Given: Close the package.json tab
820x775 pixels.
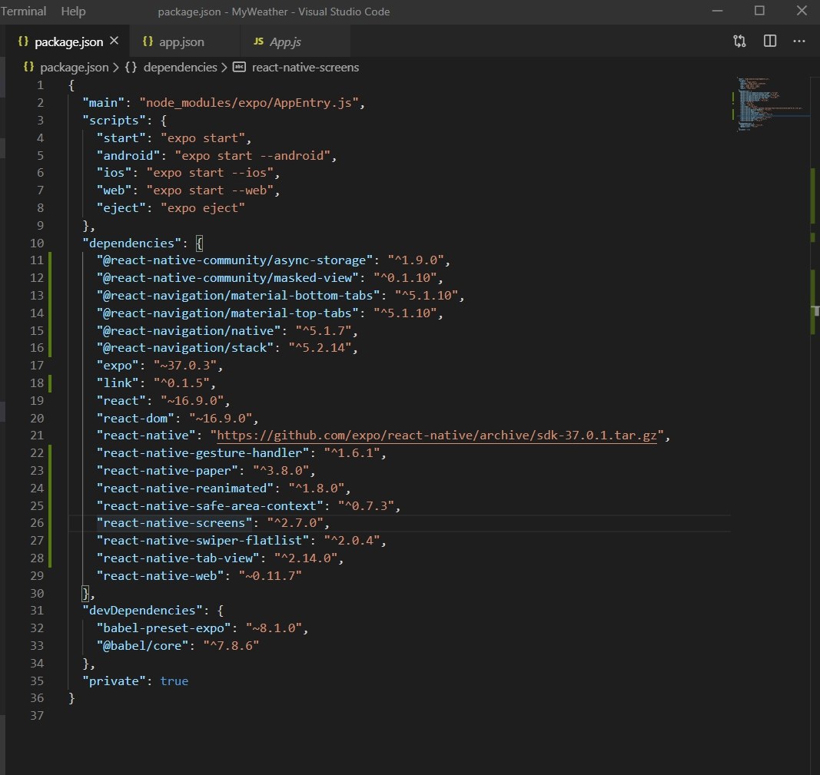Looking at the screenshot, I should (x=114, y=41).
